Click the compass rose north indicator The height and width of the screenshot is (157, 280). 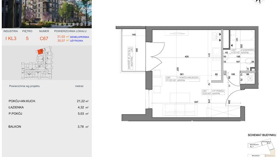pos(258,1)
